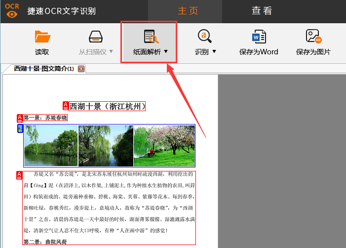This screenshot has height=248, width=346.
Task: Click the 识别 recognize icon
Action: [205, 37]
